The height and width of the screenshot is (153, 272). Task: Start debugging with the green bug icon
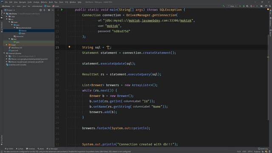pos(244,6)
